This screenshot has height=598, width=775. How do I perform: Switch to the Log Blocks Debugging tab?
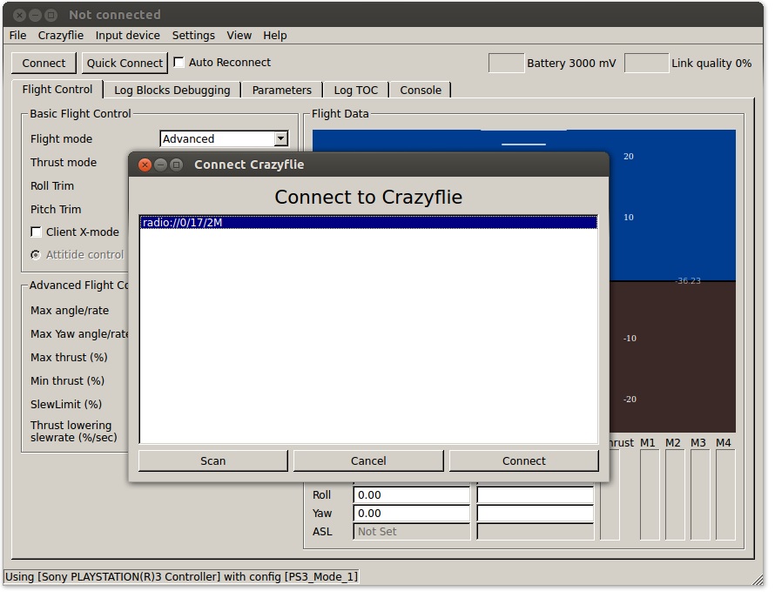tap(172, 91)
